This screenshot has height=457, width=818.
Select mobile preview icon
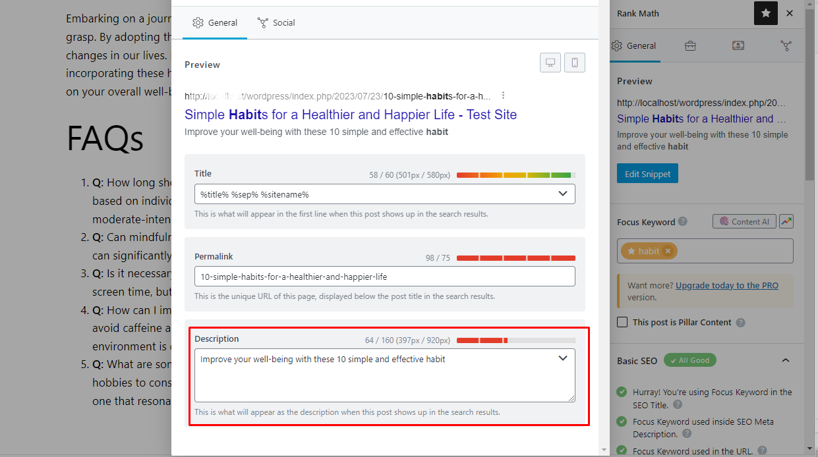coord(575,63)
